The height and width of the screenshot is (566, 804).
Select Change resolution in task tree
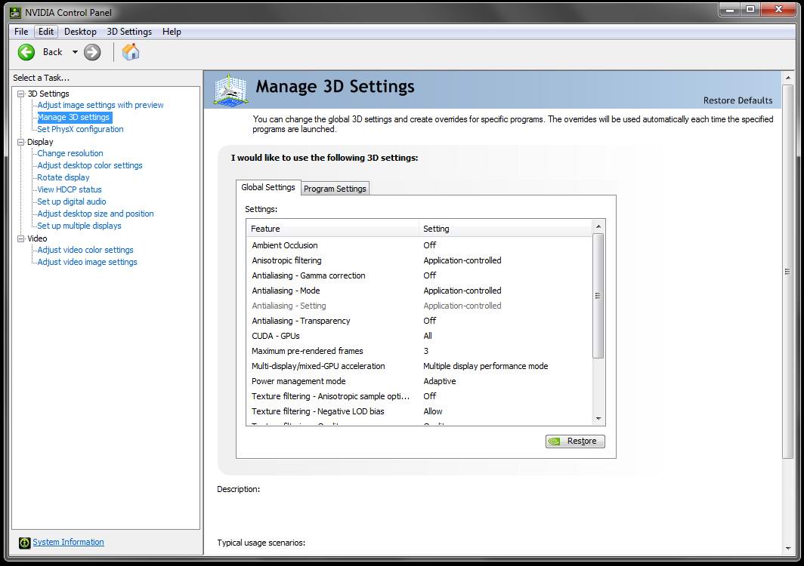click(70, 153)
